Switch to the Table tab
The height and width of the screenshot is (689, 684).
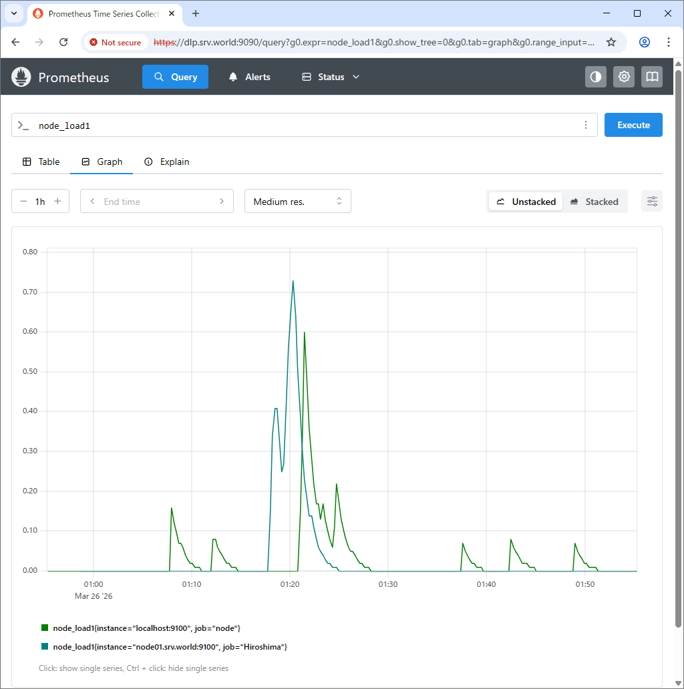(41, 162)
